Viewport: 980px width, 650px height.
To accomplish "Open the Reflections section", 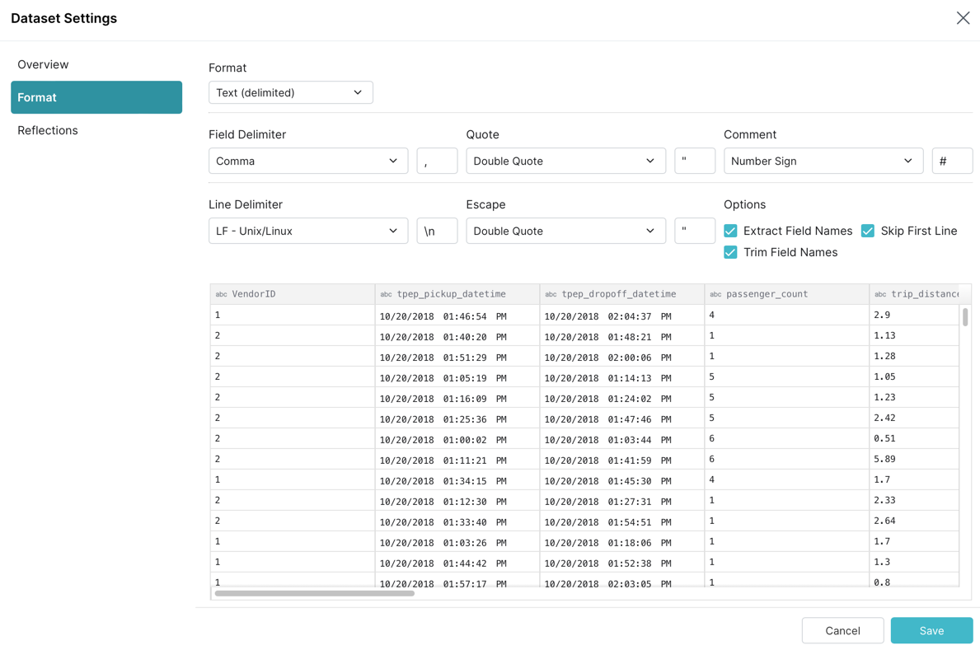I will (x=48, y=130).
